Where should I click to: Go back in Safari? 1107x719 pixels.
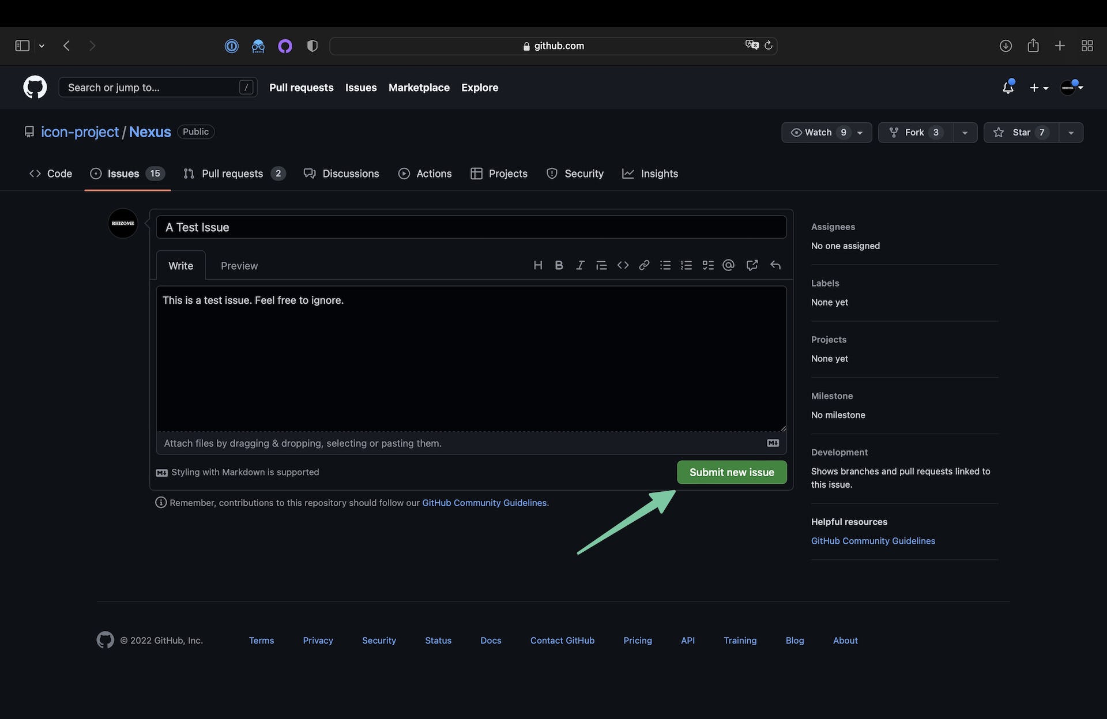66,46
